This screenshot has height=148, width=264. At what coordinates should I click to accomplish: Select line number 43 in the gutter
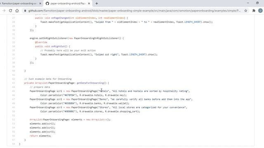tap(14, 83)
